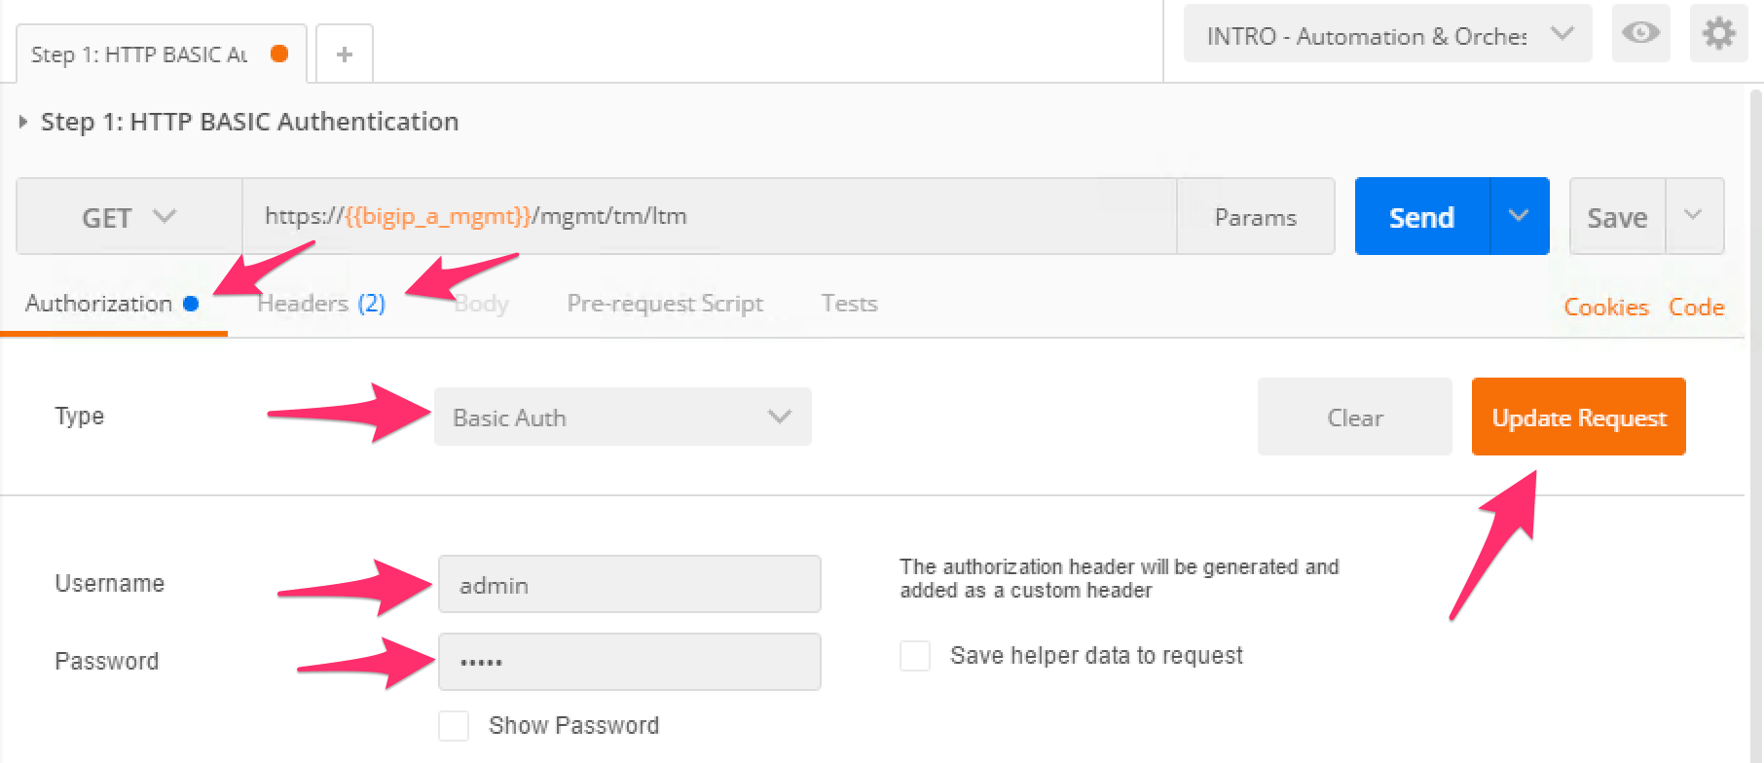This screenshot has height=763, width=1764.
Task: Open the Save options dropdown arrow
Action: [x=1694, y=216]
